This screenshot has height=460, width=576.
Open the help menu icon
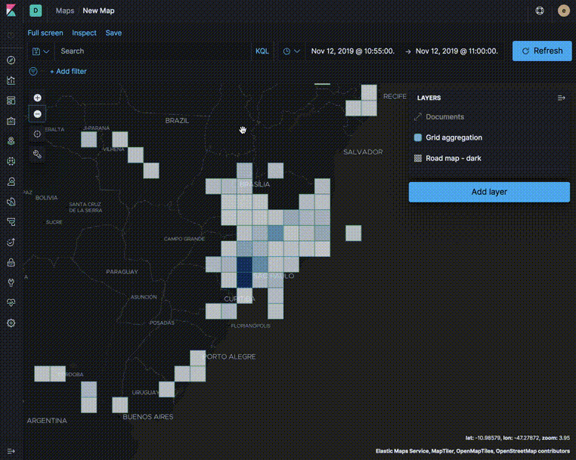click(x=540, y=11)
